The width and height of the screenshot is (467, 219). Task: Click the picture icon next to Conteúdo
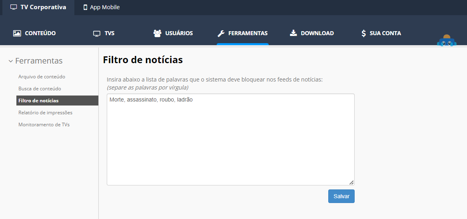click(x=17, y=33)
